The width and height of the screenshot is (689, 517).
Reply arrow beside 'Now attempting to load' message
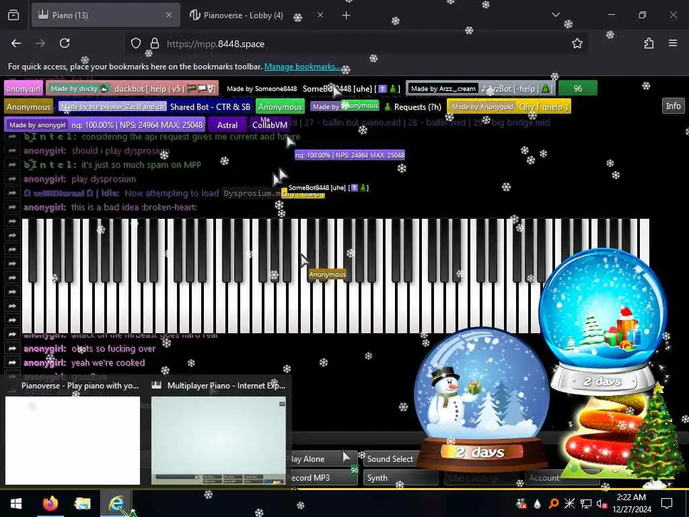pos(12,193)
